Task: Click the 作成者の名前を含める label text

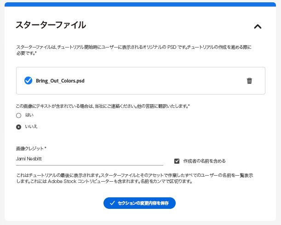Action: click(x=204, y=161)
